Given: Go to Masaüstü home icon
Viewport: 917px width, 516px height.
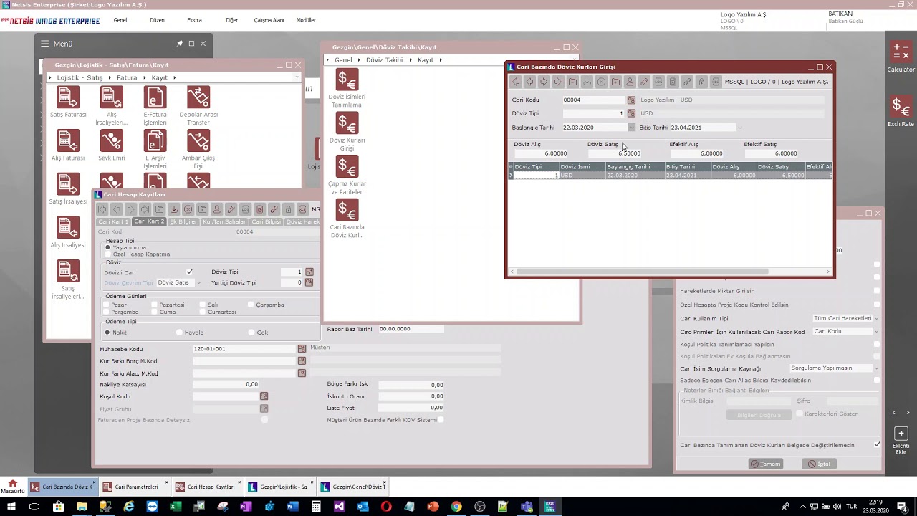Looking at the screenshot, I should [x=12, y=487].
